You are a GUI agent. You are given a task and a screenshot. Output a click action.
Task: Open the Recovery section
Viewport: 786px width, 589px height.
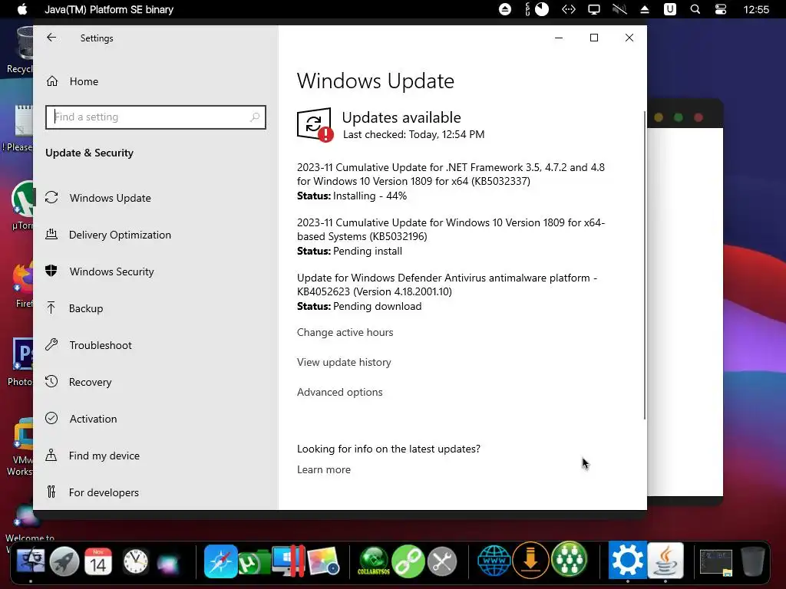pyautogui.click(x=90, y=382)
